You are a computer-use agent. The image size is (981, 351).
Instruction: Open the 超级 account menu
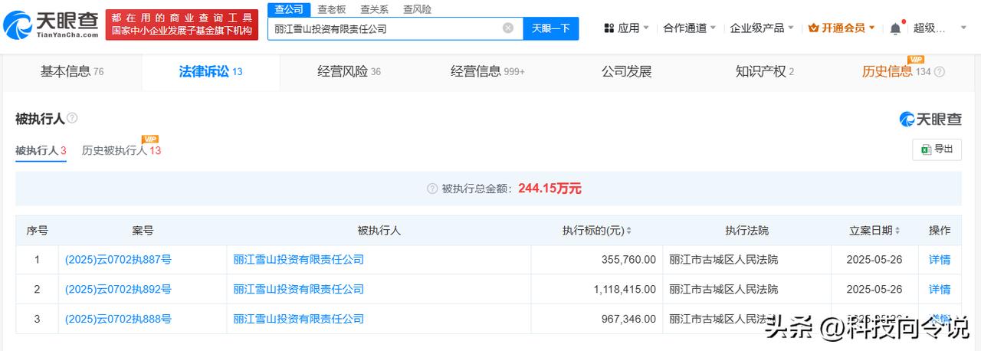pos(938,28)
